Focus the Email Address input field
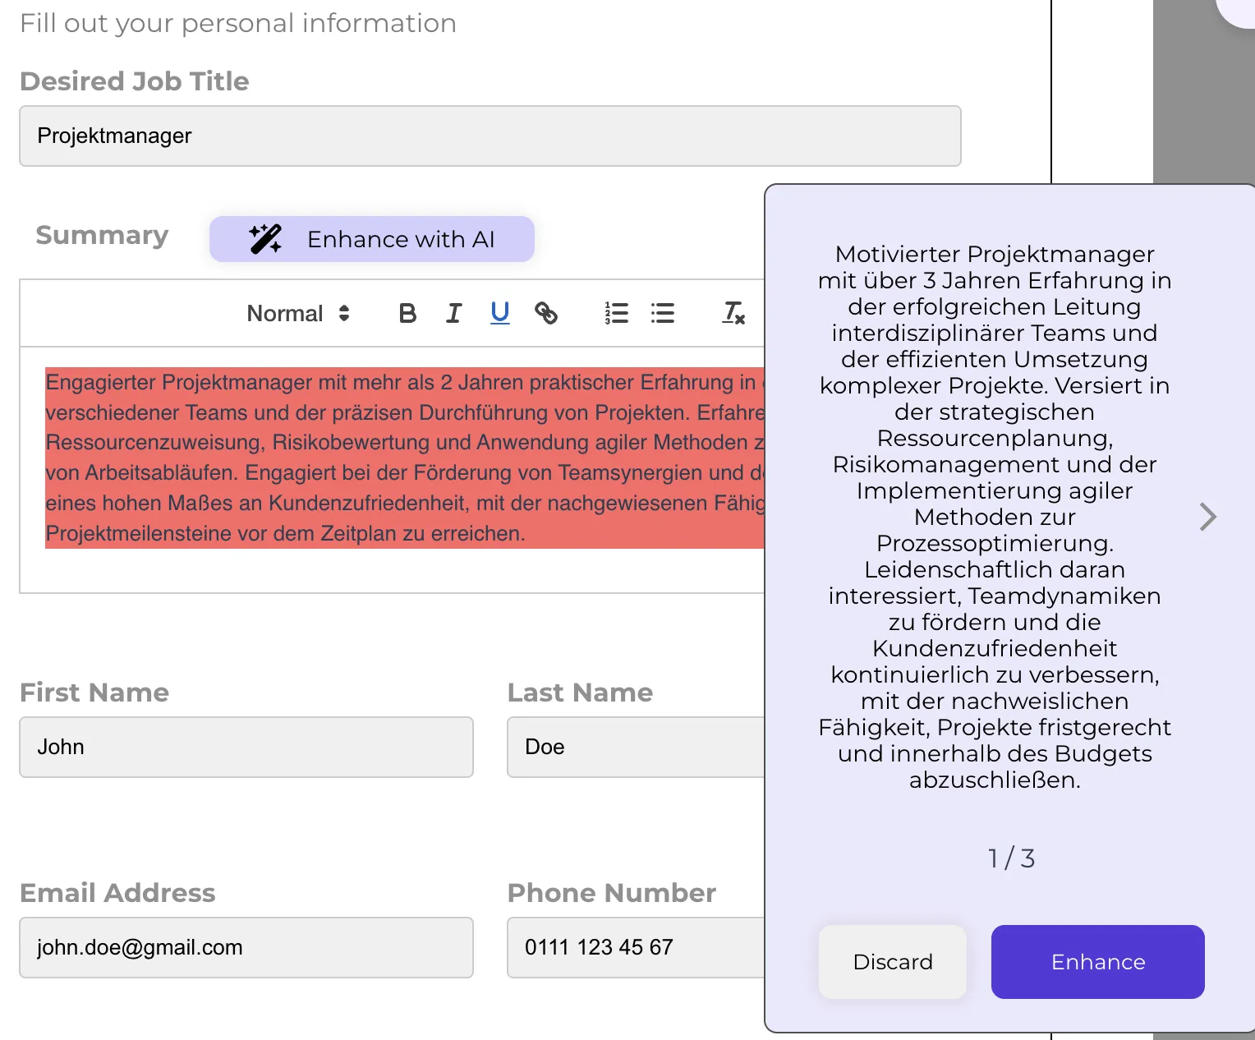The width and height of the screenshot is (1255, 1040). coord(246,948)
